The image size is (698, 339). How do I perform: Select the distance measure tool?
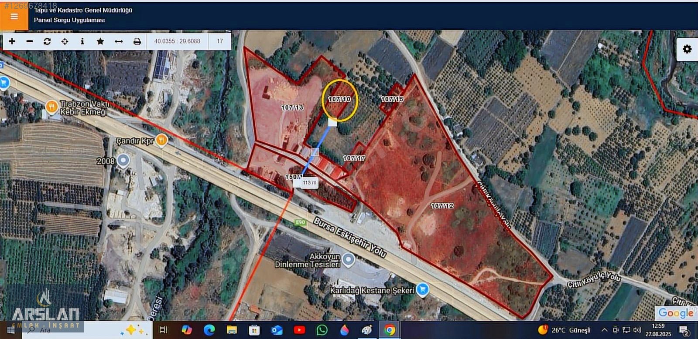(119, 41)
